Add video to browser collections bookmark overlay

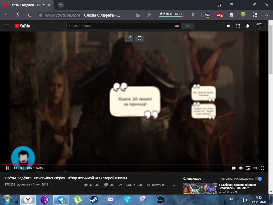tap(139, 38)
